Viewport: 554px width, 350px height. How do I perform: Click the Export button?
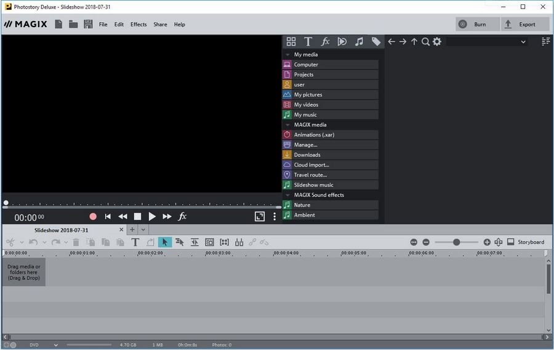click(520, 25)
